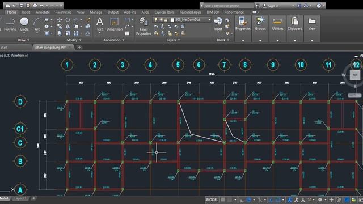
Task: Select the Arc drawing tool
Action: pyautogui.click(x=37, y=24)
